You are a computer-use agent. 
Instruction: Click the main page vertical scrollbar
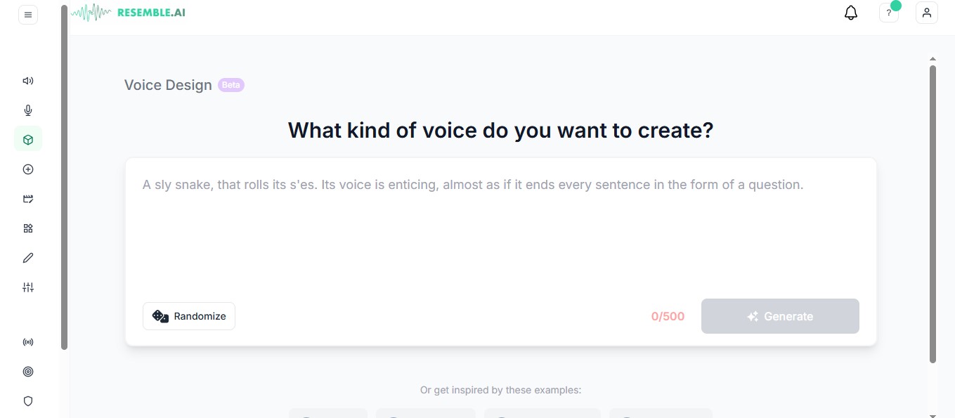933,214
